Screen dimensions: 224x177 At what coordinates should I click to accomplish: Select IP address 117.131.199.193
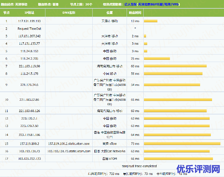click(29, 21)
